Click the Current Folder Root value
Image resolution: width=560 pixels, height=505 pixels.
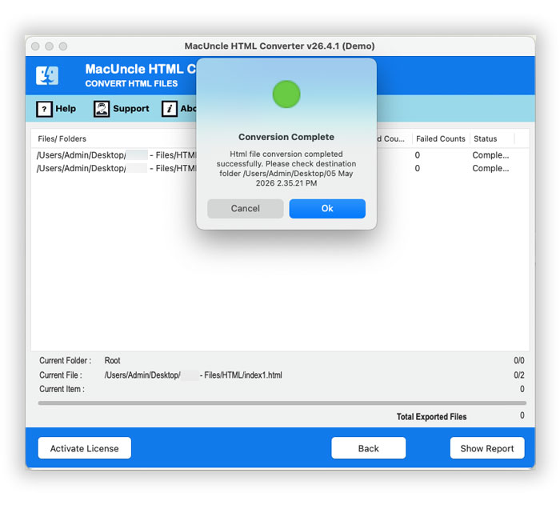[x=112, y=360]
